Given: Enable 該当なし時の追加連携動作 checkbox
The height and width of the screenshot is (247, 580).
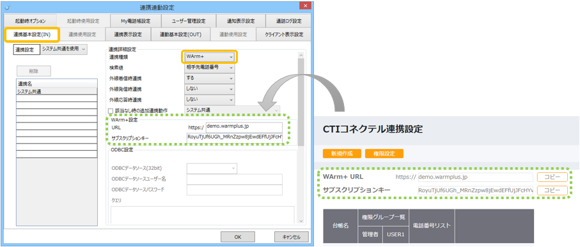Looking at the screenshot, I should pos(110,110).
